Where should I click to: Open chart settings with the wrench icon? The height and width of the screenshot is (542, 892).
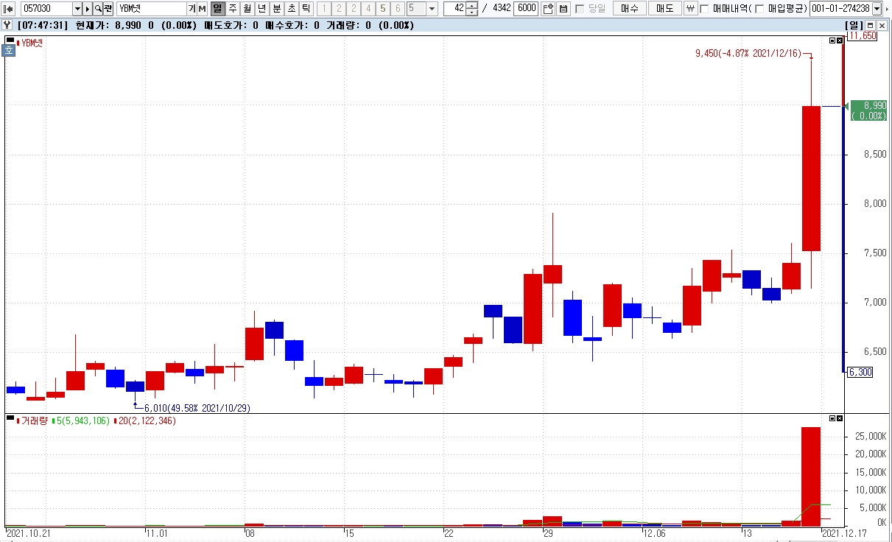pos(7,25)
